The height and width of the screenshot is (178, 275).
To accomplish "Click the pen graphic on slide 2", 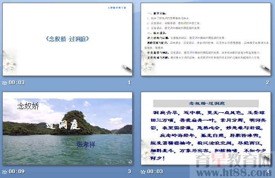I will (x=266, y=69).
